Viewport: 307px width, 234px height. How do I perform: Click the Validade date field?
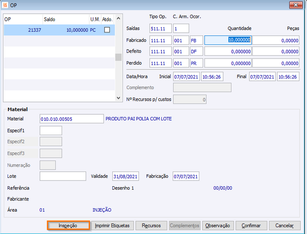pyautogui.click(x=126, y=176)
